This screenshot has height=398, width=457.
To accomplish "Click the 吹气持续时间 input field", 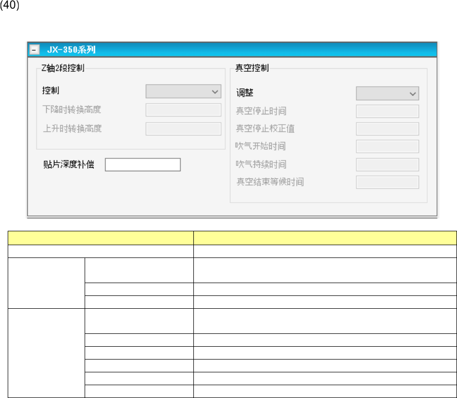I will tap(387, 165).
